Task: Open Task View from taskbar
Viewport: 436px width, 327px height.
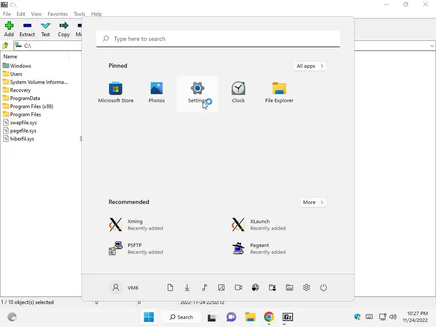Action: (x=212, y=317)
